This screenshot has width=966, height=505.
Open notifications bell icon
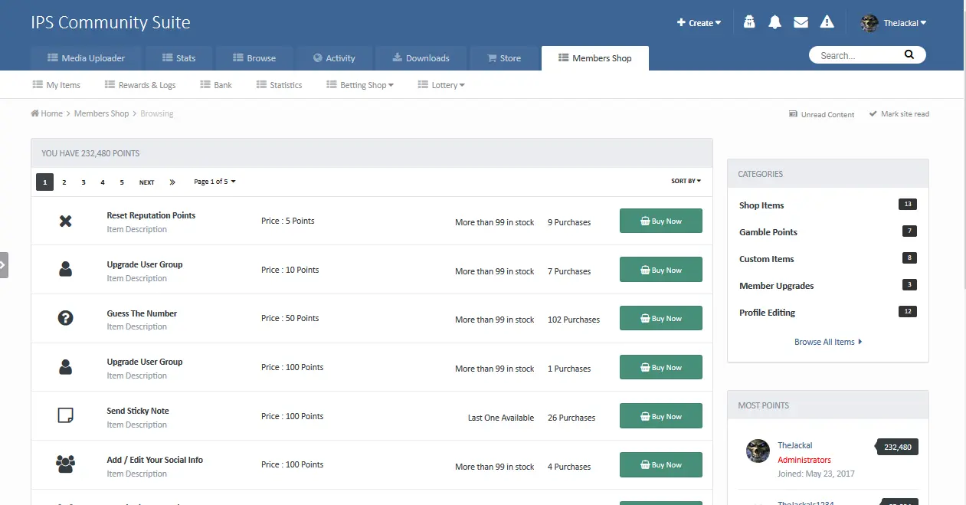[x=775, y=22]
